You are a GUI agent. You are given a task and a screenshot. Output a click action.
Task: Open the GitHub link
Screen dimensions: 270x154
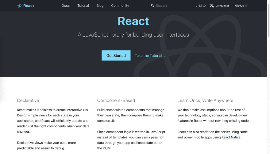tap(240, 6)
